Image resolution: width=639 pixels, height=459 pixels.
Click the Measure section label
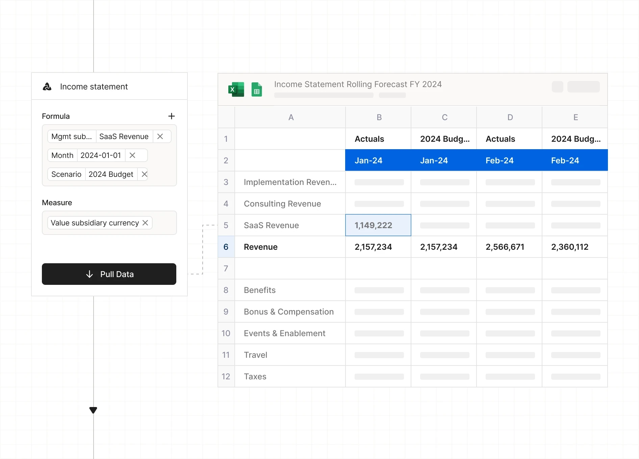(57, 202)
